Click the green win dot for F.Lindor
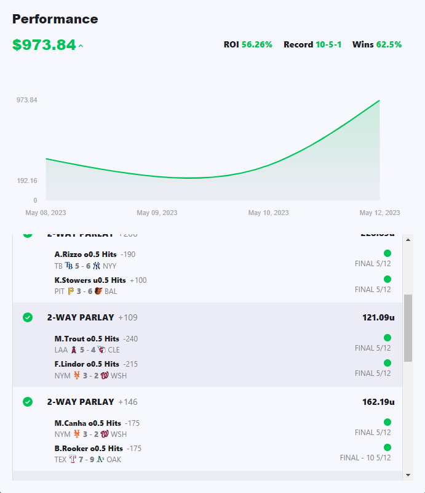The height and width of the screenshot is (493, 425). [387, 363]
